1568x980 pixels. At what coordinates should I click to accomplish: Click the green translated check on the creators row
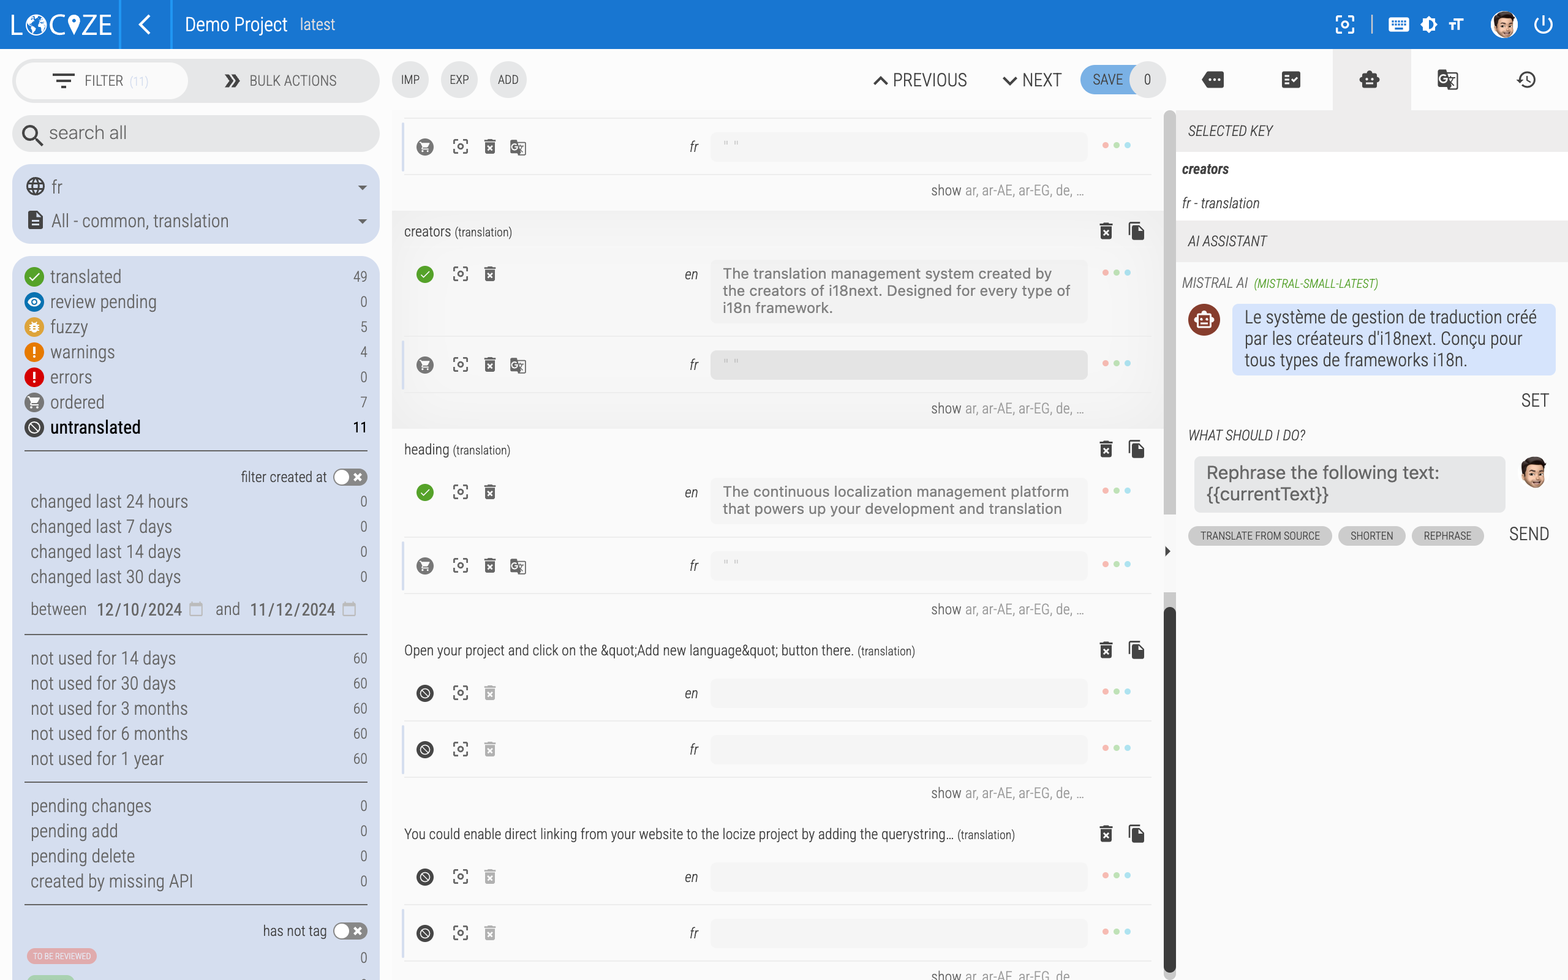[425, 274]
